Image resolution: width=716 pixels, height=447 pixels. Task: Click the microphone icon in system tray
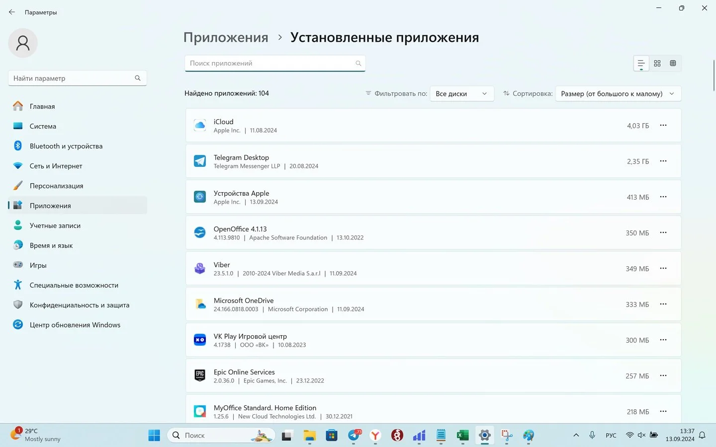click(x=592, y=436)
